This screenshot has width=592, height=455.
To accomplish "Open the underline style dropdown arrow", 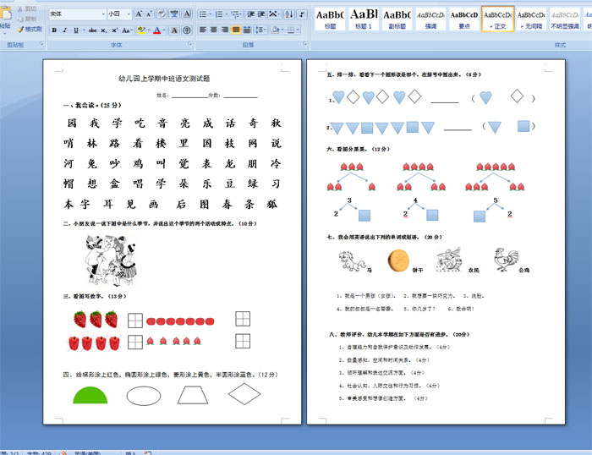I will click(x=84, y=30).
